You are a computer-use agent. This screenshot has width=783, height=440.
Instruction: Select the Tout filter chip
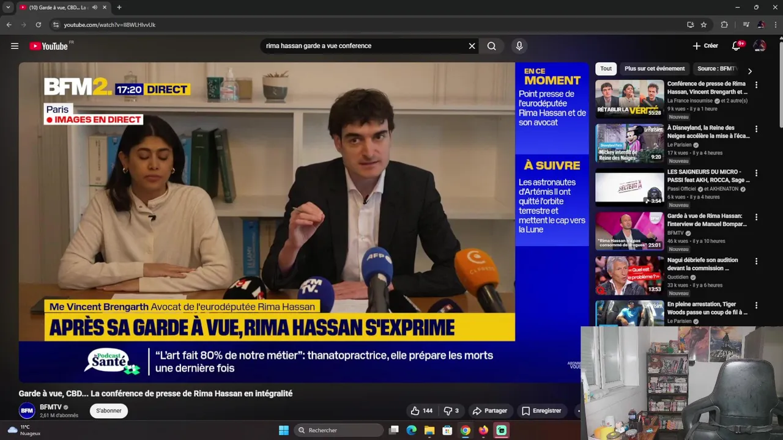point(606,69)
